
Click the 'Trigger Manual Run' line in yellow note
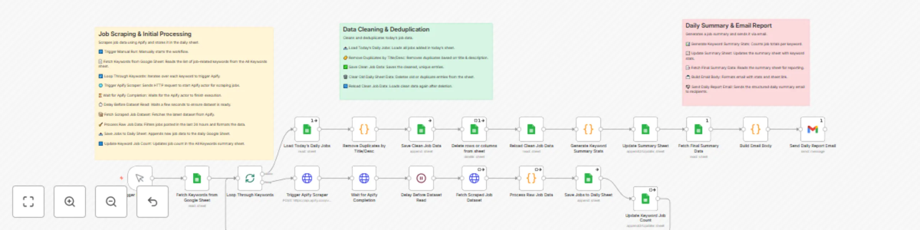[x=144, y=52]
